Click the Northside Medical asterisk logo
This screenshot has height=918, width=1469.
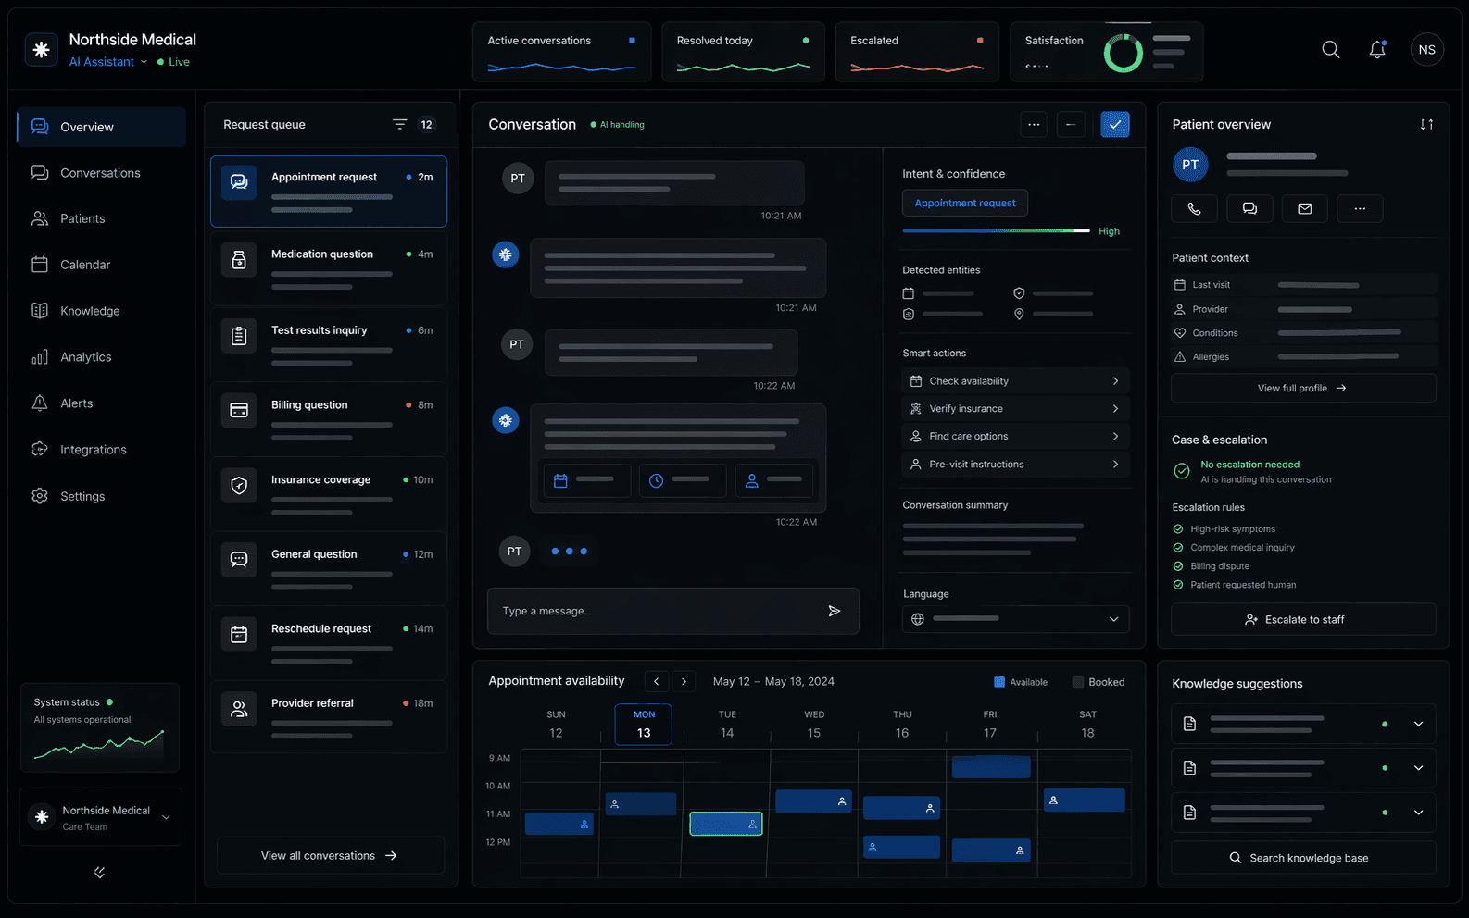[41, 50]
